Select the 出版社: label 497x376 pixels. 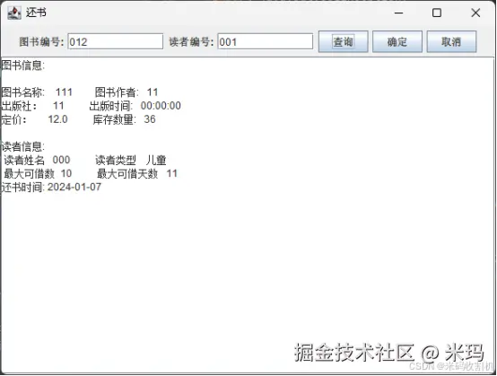coord(19,106)
